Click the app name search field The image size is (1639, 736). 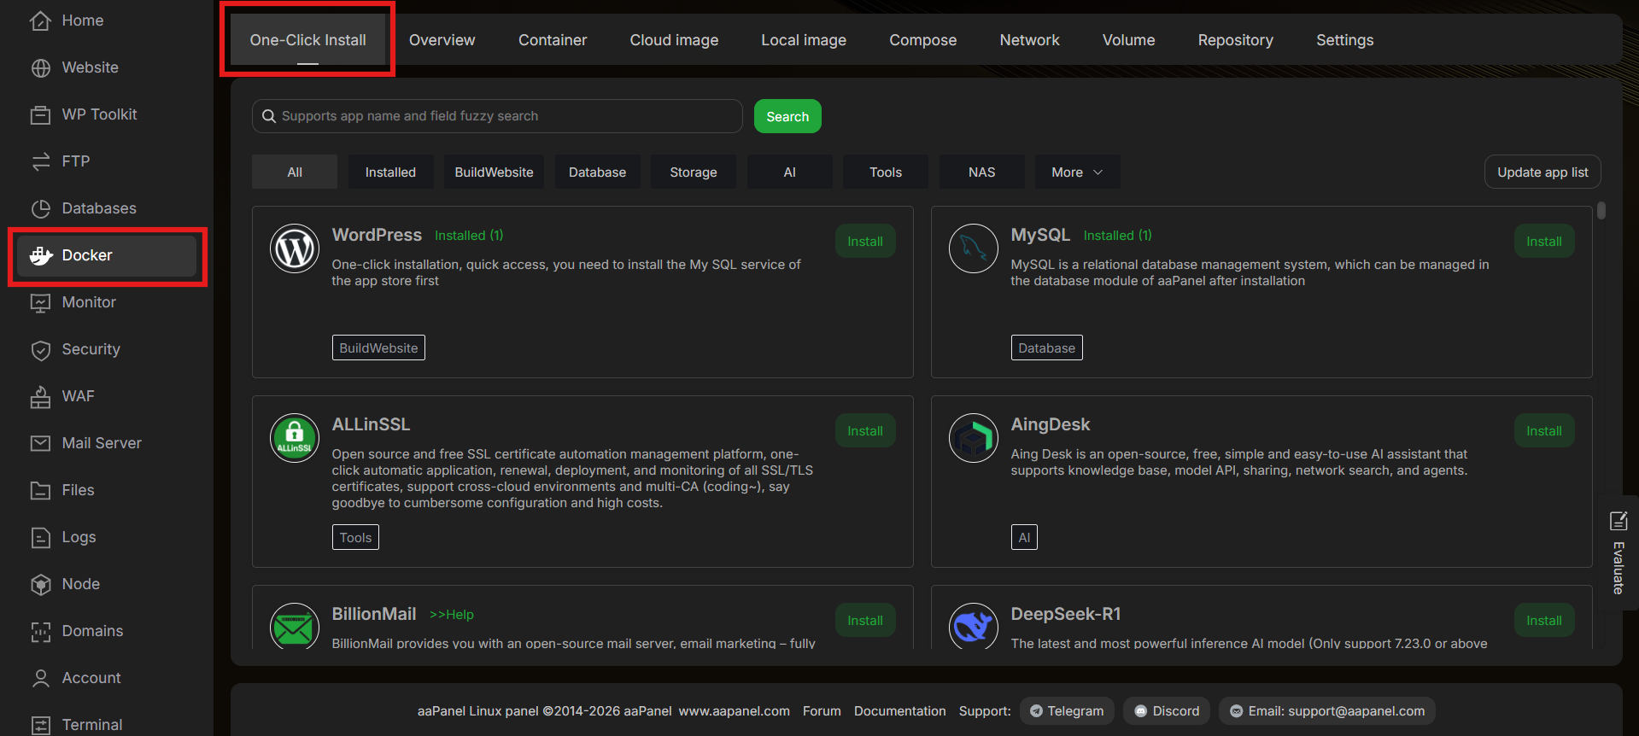click(497, 116)
